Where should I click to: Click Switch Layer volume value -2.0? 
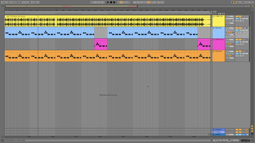238,42
